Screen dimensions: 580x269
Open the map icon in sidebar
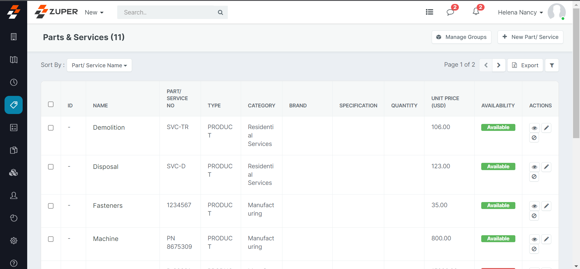click(x=14, y=60)
